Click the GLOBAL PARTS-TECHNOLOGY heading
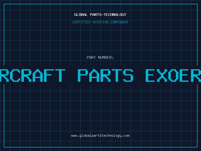Image resolution: width=201 pixels, height=151 pixels. [100, 15]
